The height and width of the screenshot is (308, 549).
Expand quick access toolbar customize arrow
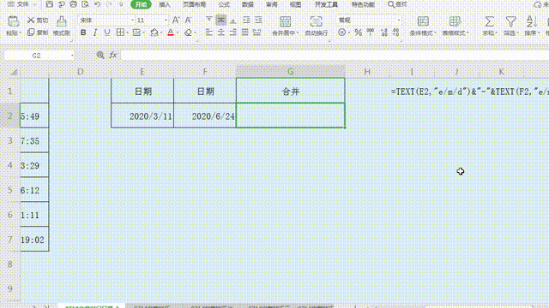click(121, 4)
